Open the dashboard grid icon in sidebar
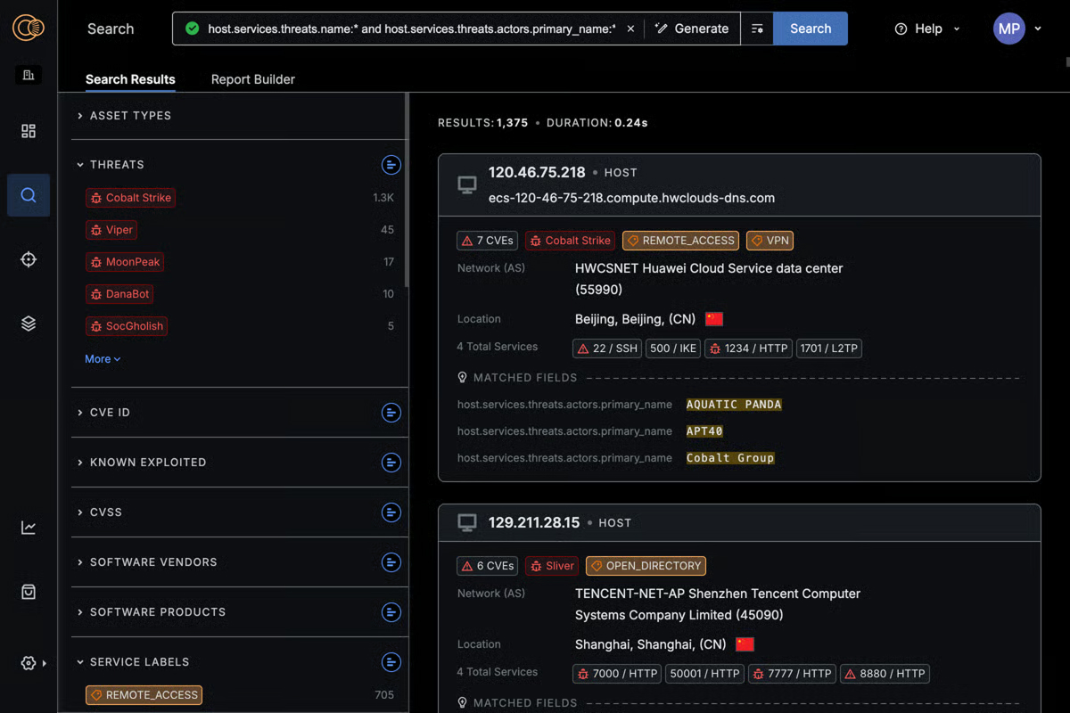 coord(28,131)
